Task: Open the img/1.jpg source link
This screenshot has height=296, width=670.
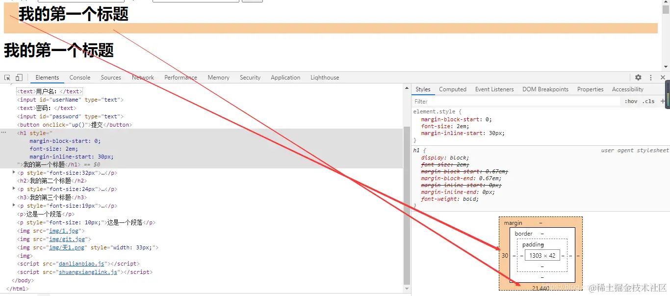Action: coord(66,231)
